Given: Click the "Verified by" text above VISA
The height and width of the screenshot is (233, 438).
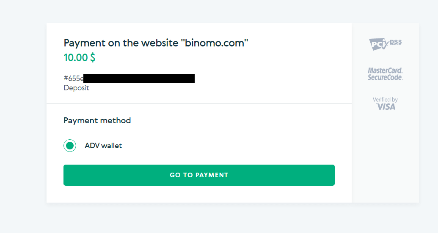Looking at the screenshot, I should (x=385, y=100).
